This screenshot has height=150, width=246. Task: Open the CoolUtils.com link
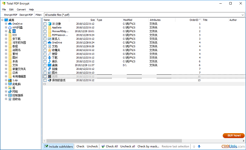pos(233,146)
